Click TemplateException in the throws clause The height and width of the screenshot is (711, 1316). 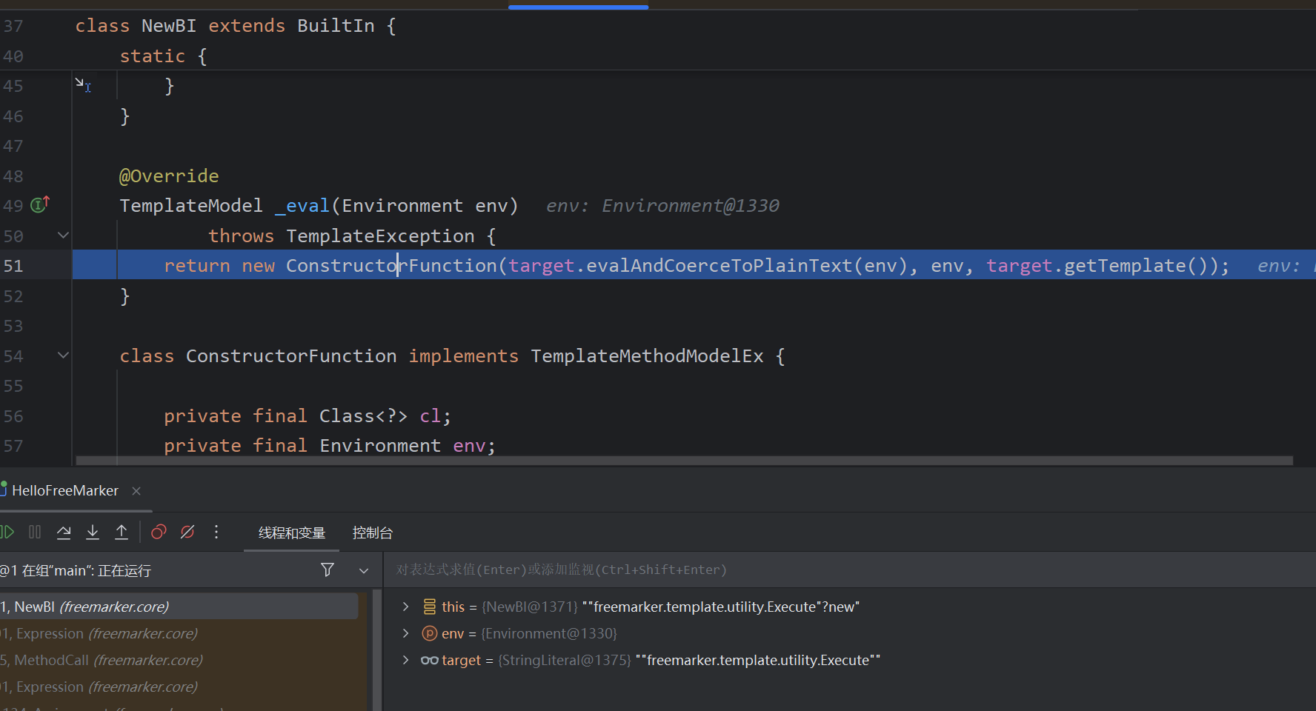(x=380, y=236)
